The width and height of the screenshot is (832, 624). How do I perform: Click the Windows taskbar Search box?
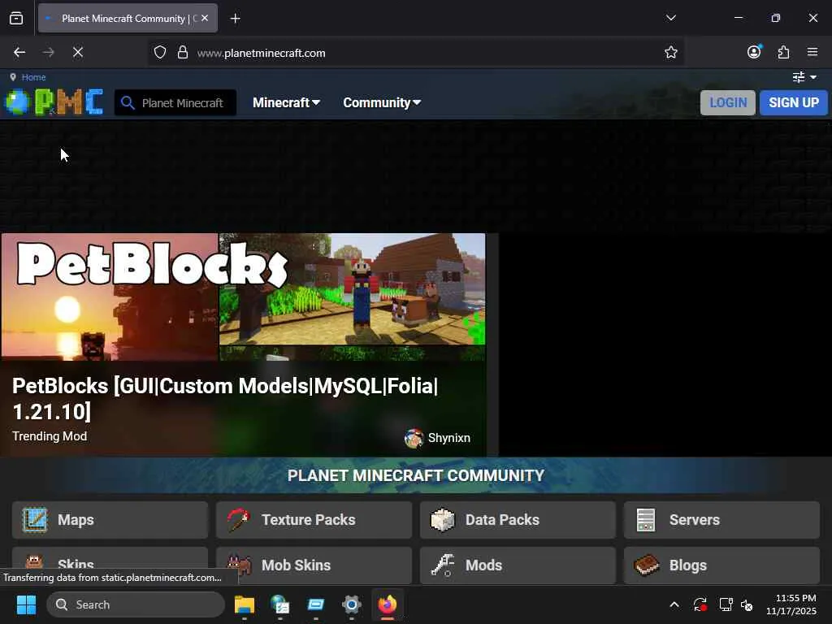coord(136,604)
